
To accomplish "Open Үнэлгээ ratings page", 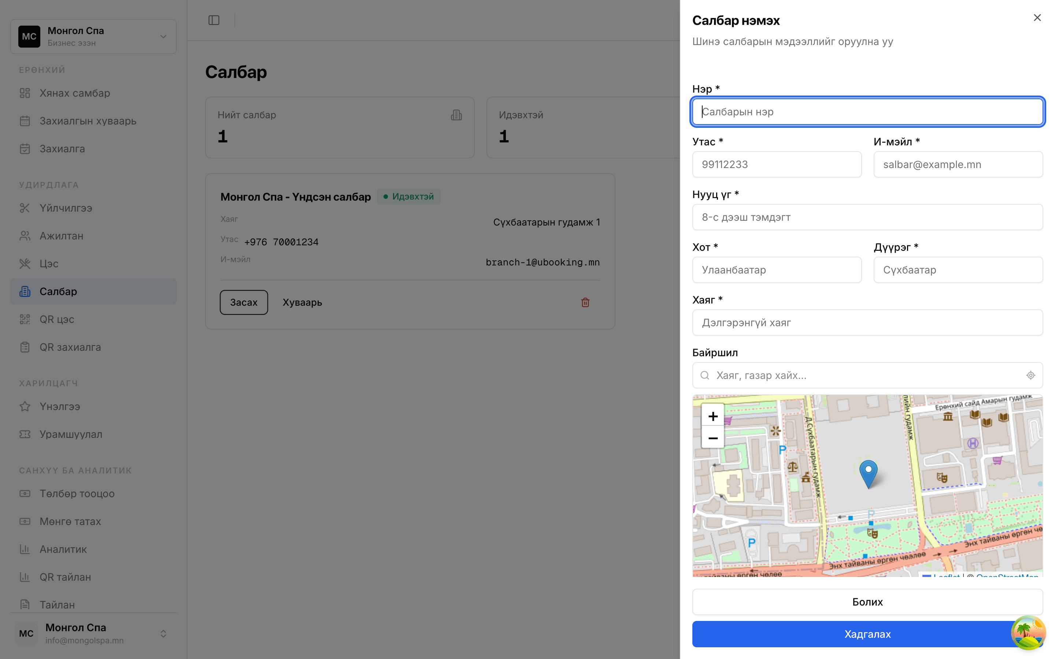I will pos(93,406).
